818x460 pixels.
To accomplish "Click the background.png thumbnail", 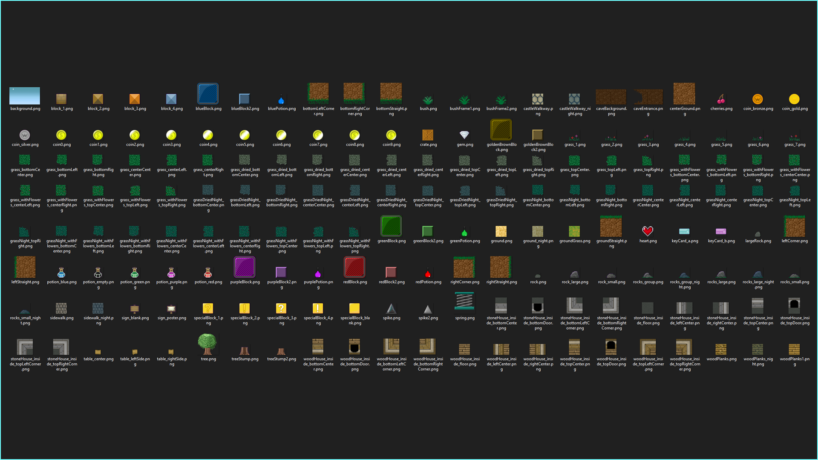I will coord(25,96).
